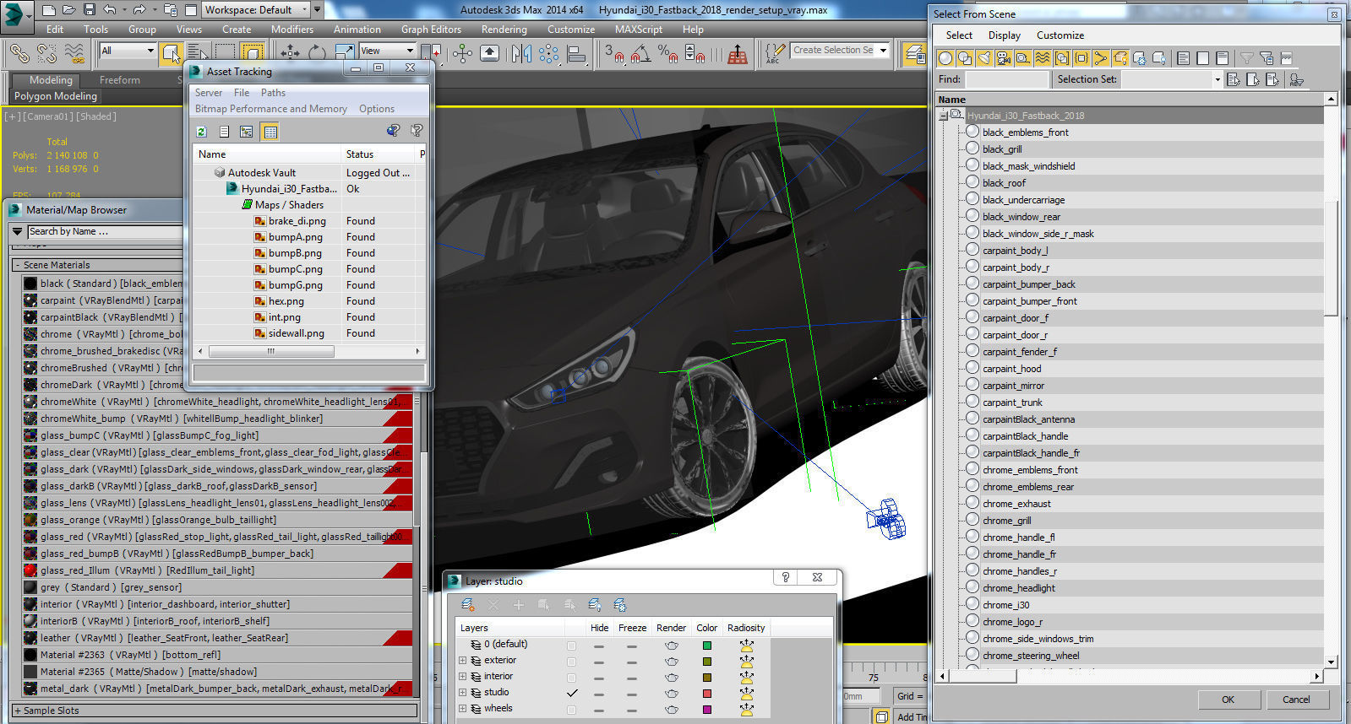Image resolution: width=1351 pixels, height=724 pixels.
Task: Expand the studio layer
Action: [x=462, y=693]
